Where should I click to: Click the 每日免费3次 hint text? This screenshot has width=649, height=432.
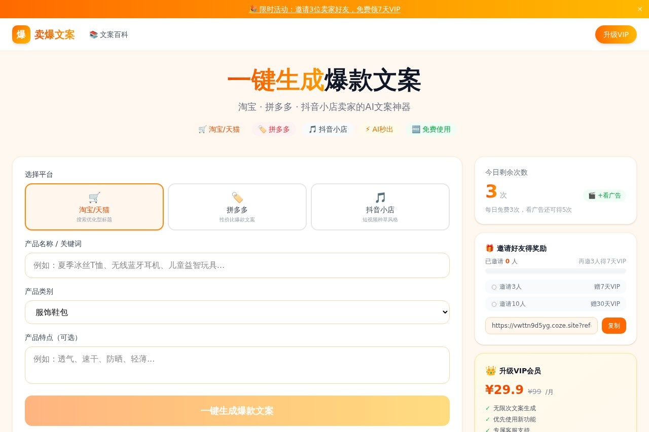pos(528,210)
